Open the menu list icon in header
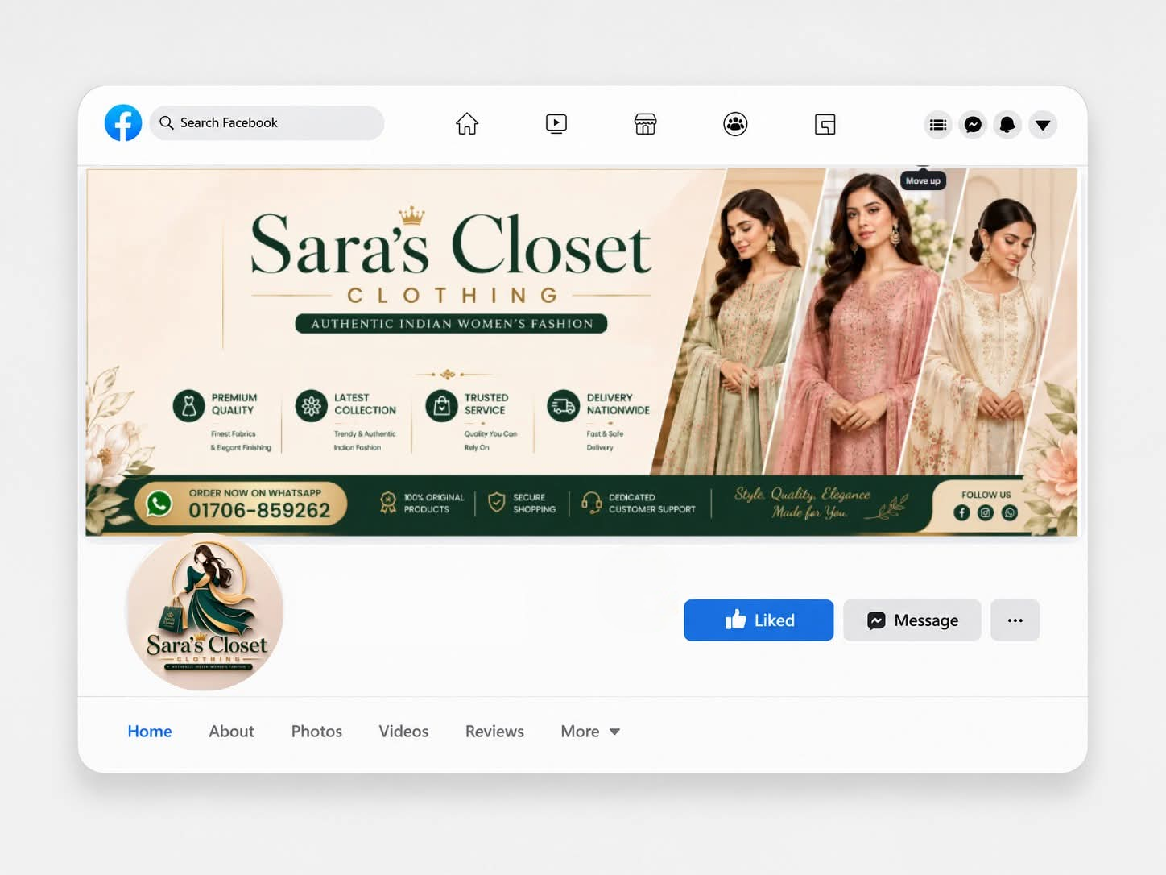 tap(938, 125)
